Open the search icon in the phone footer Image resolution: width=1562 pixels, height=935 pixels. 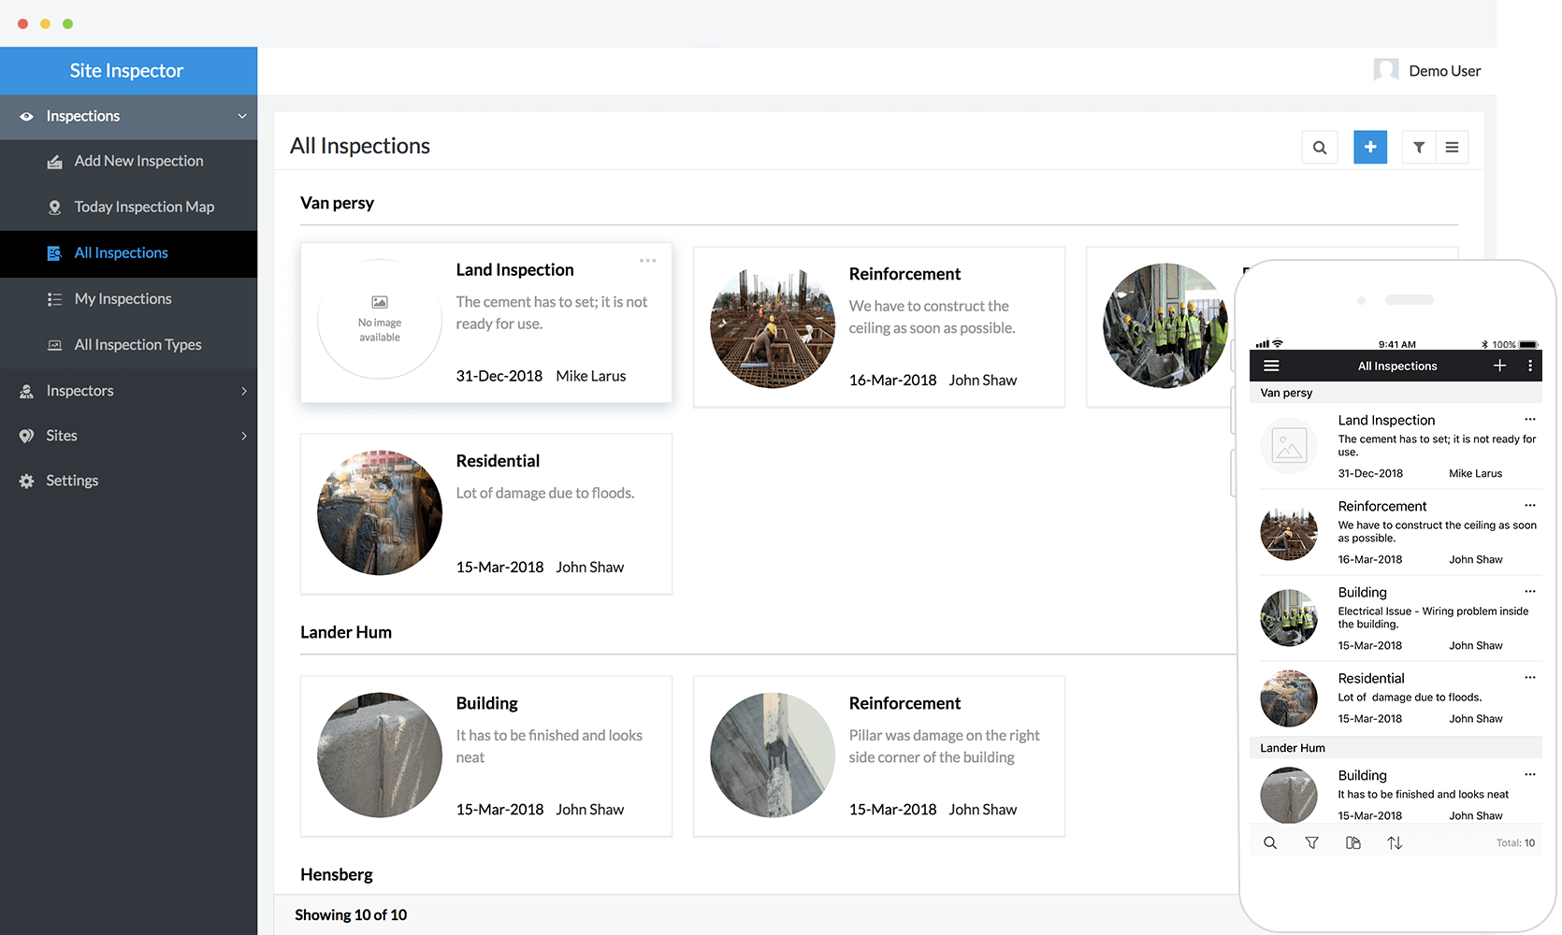pos(1270,842)
